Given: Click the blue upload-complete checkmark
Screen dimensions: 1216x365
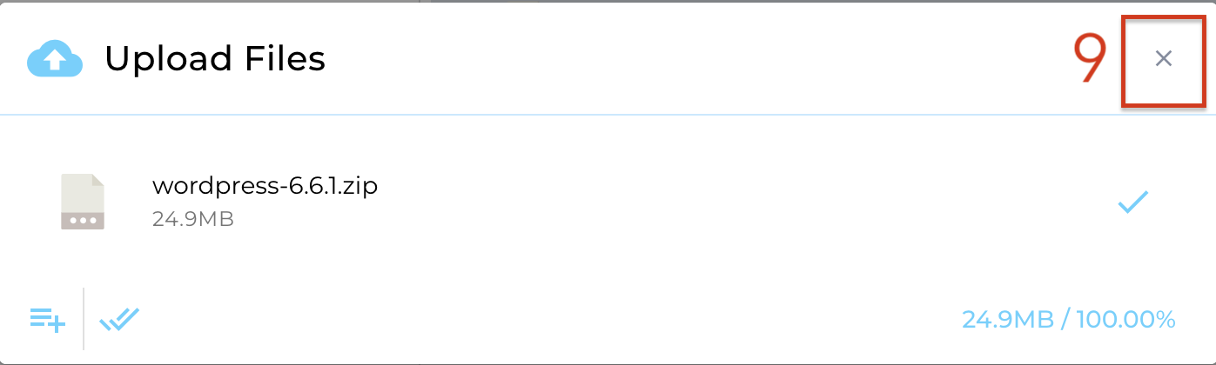Looking at the screenshot, I should 1133,202.
